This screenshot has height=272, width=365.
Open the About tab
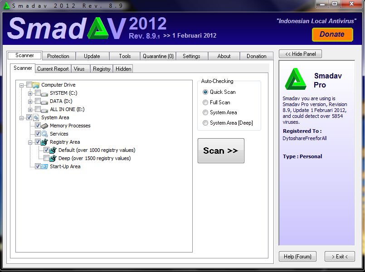(224, 56)
